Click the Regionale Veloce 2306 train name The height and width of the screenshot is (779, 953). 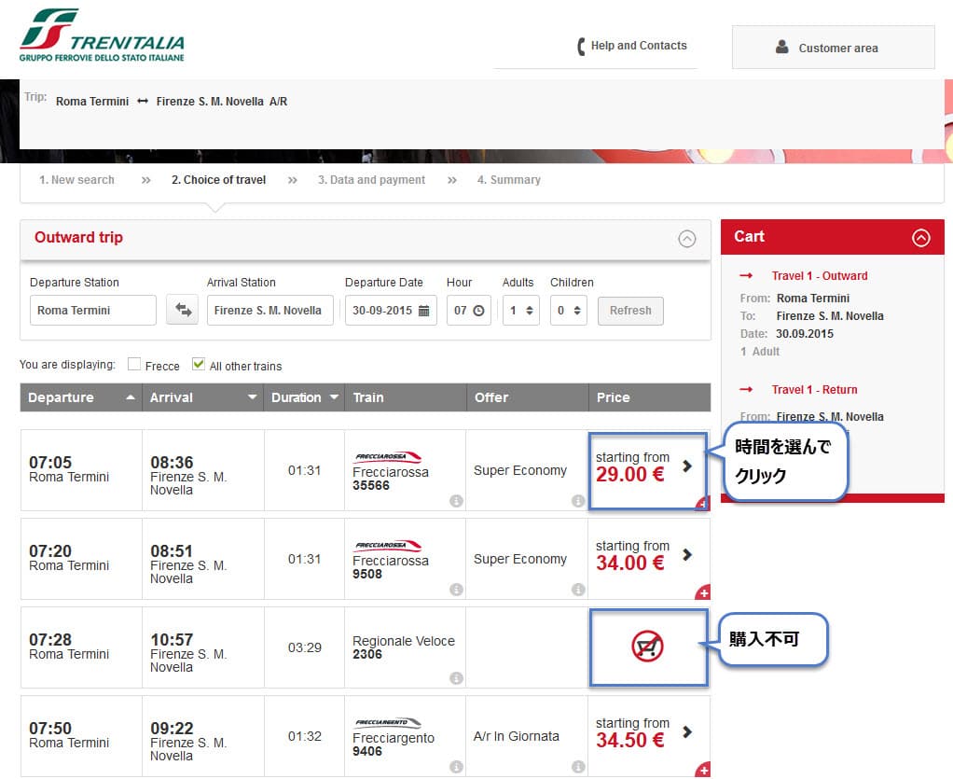(404, 647)
